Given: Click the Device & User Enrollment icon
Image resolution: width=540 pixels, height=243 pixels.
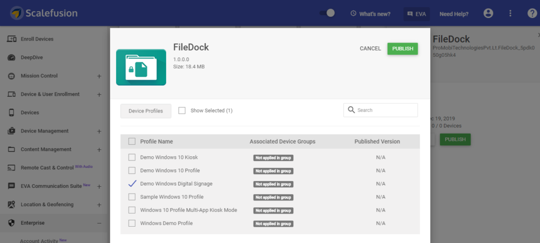Looking at the screenshot, I should [12, 94].
